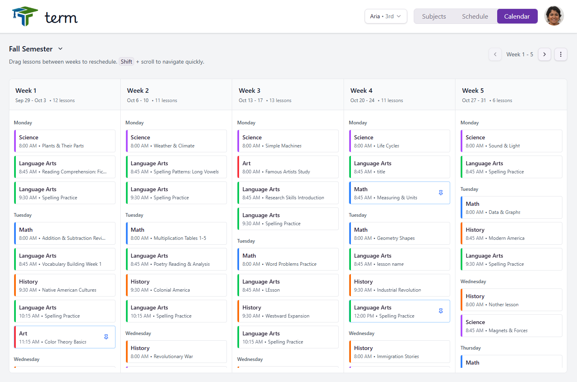Open Art Famous Artists Study lesson
This screenshot has height=382, width=577.
pos(288,167)
